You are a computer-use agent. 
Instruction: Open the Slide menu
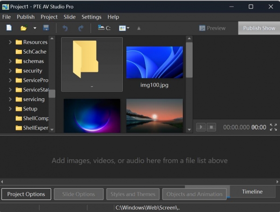pos(70,17)
